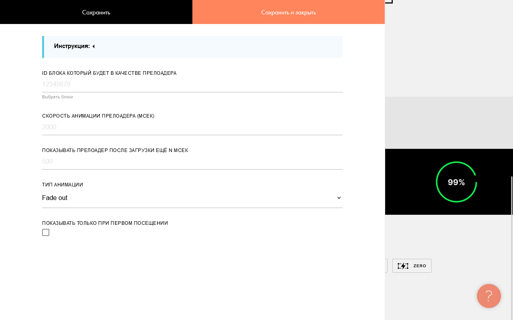
Task: Focus the preloader block ID field
Action: (192, 84)
